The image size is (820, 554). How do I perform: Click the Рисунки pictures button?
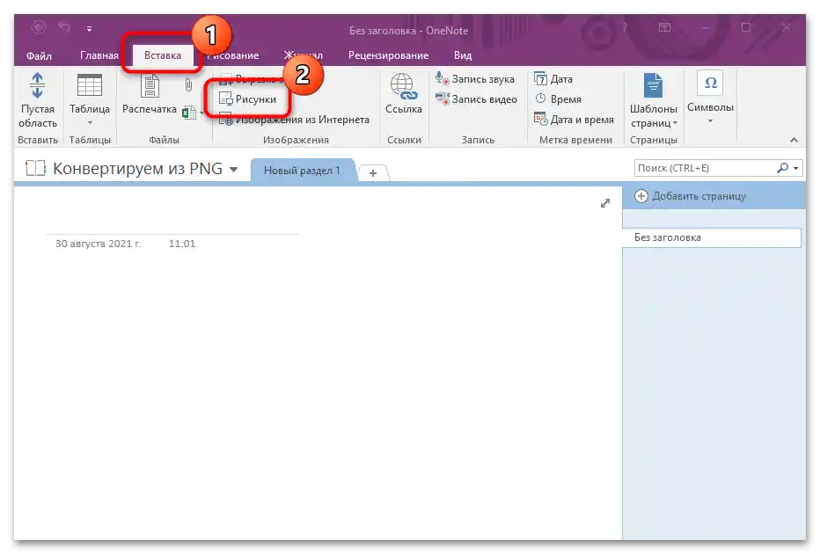247,98
